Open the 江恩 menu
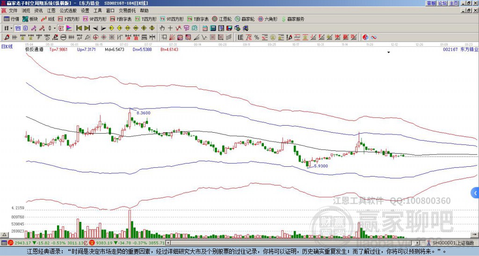The height and width of the screenshot is (256, 479). [x=51, y=11]
